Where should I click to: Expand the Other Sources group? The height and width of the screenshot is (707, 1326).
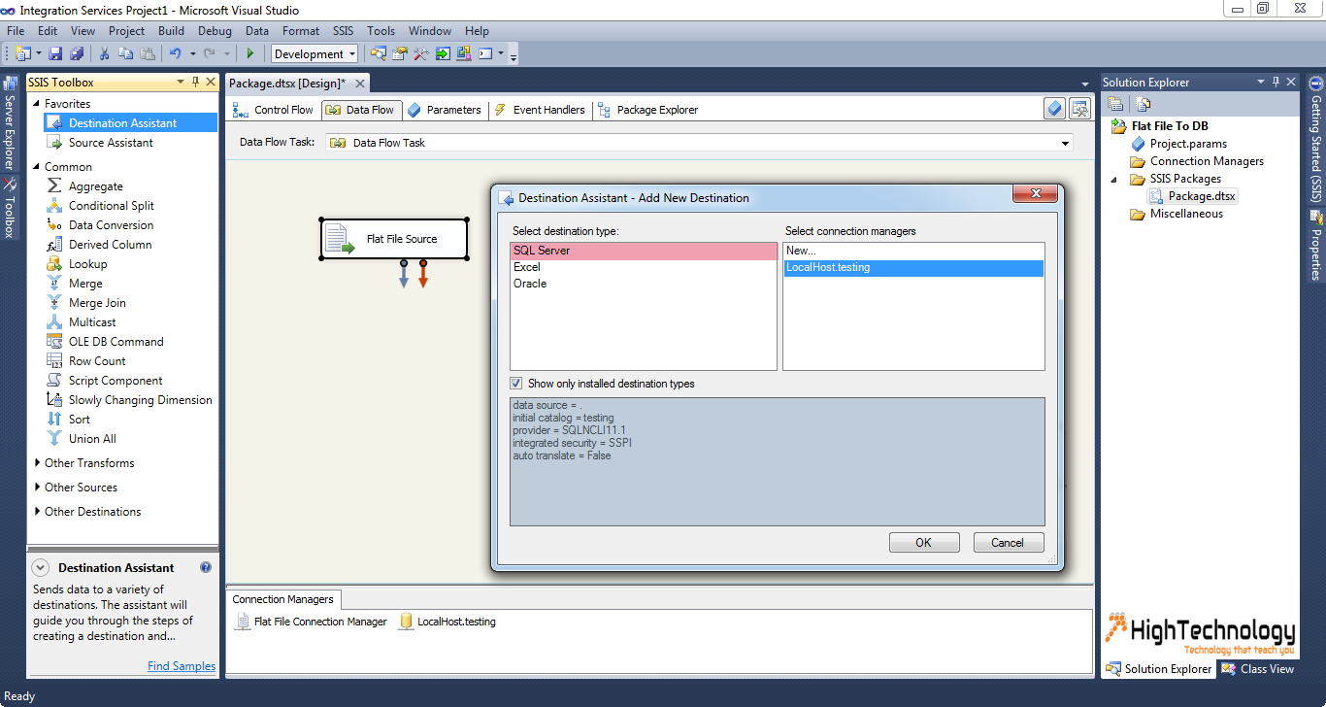37,488
